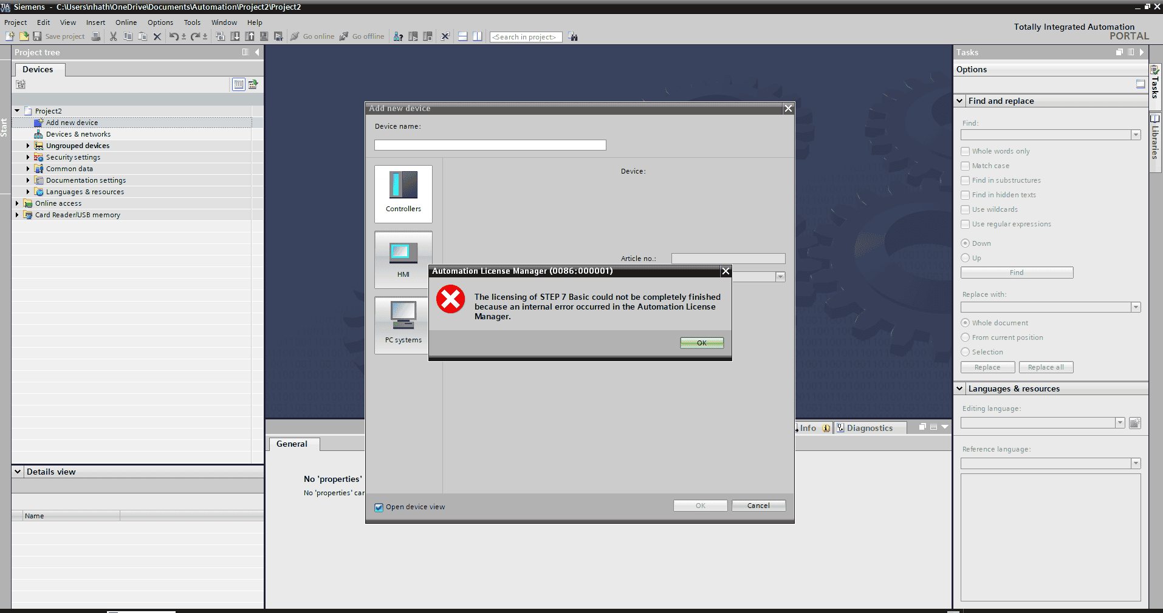Click the Cut scissors icon in toolbar
The image size is (1163, 613).
pyautogui.click(x=113, y=36)
